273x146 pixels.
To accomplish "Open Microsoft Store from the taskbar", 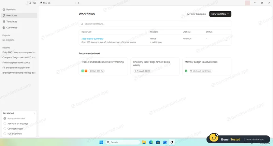I will coord(158,142).
